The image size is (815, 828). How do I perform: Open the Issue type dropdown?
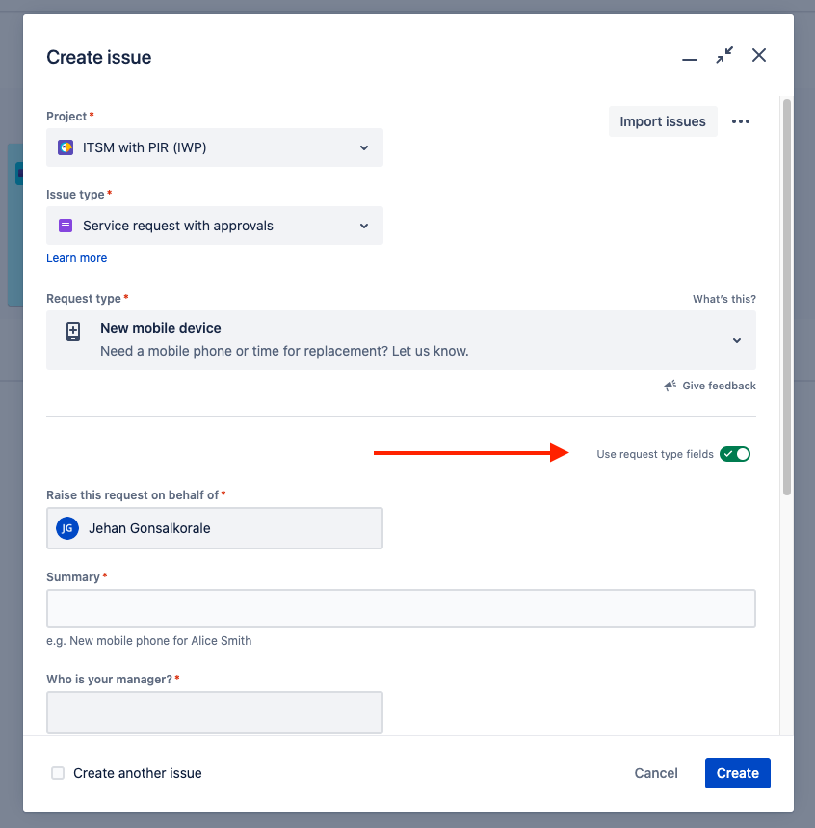(x=215, y=226)
